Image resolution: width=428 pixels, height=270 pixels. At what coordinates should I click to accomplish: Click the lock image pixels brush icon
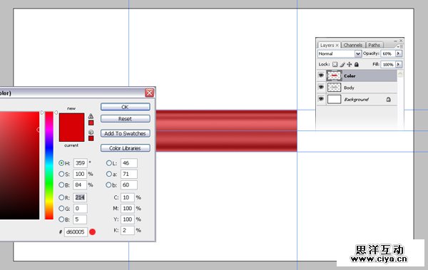pyautogui.click(x=342, y=65)
